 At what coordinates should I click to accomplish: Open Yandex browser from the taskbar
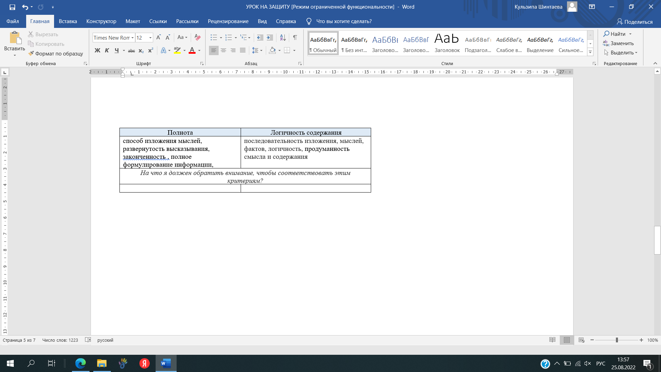click(x=145, y=363)
